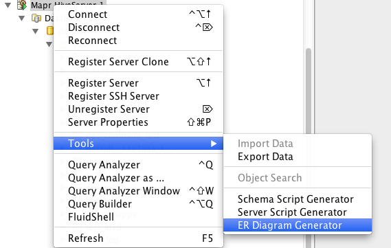This screenshot has width=391, height=248.
Task: Choose Query Analyzer as ...
Action: [x=138, y=178]
